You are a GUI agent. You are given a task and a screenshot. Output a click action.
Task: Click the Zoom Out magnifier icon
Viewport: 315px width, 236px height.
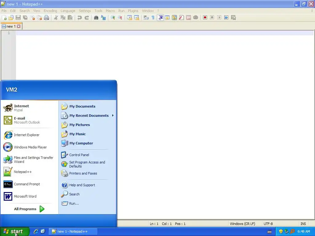point(120,18)
